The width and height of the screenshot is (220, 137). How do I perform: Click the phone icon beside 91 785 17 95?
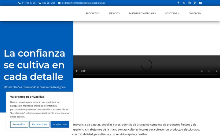pos(19,3)
